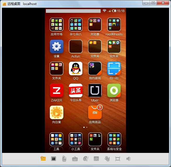The width and height of the screenshot is (171, 167).
Task: Open the 我的游戏 app
Action: click(95, 69)
